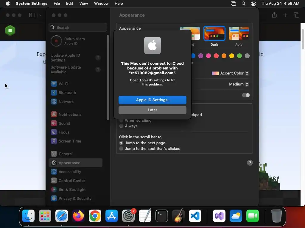
Task: Launch Google Chrome from the Dock
Action: pyautogui.click(x=95, y=216)
